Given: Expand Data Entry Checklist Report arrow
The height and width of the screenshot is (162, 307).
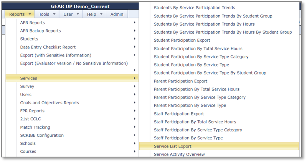Looking at the screenshot, I should click(x=135, y=47).
